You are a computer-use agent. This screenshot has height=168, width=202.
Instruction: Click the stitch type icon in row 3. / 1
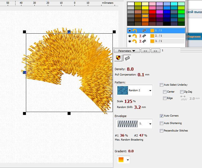click(x=144, y=41)
